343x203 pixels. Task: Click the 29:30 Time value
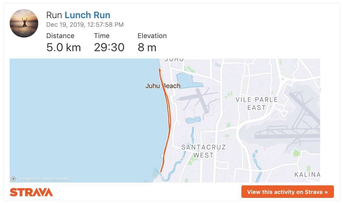[x=110, y=47]
